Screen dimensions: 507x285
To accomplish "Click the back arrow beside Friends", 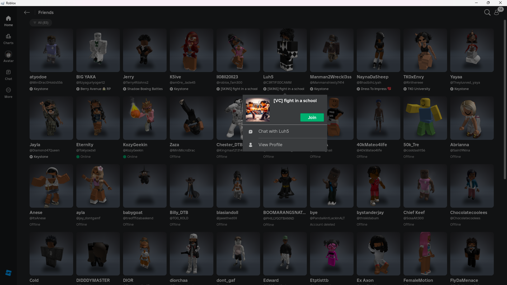I will [27, 12].
